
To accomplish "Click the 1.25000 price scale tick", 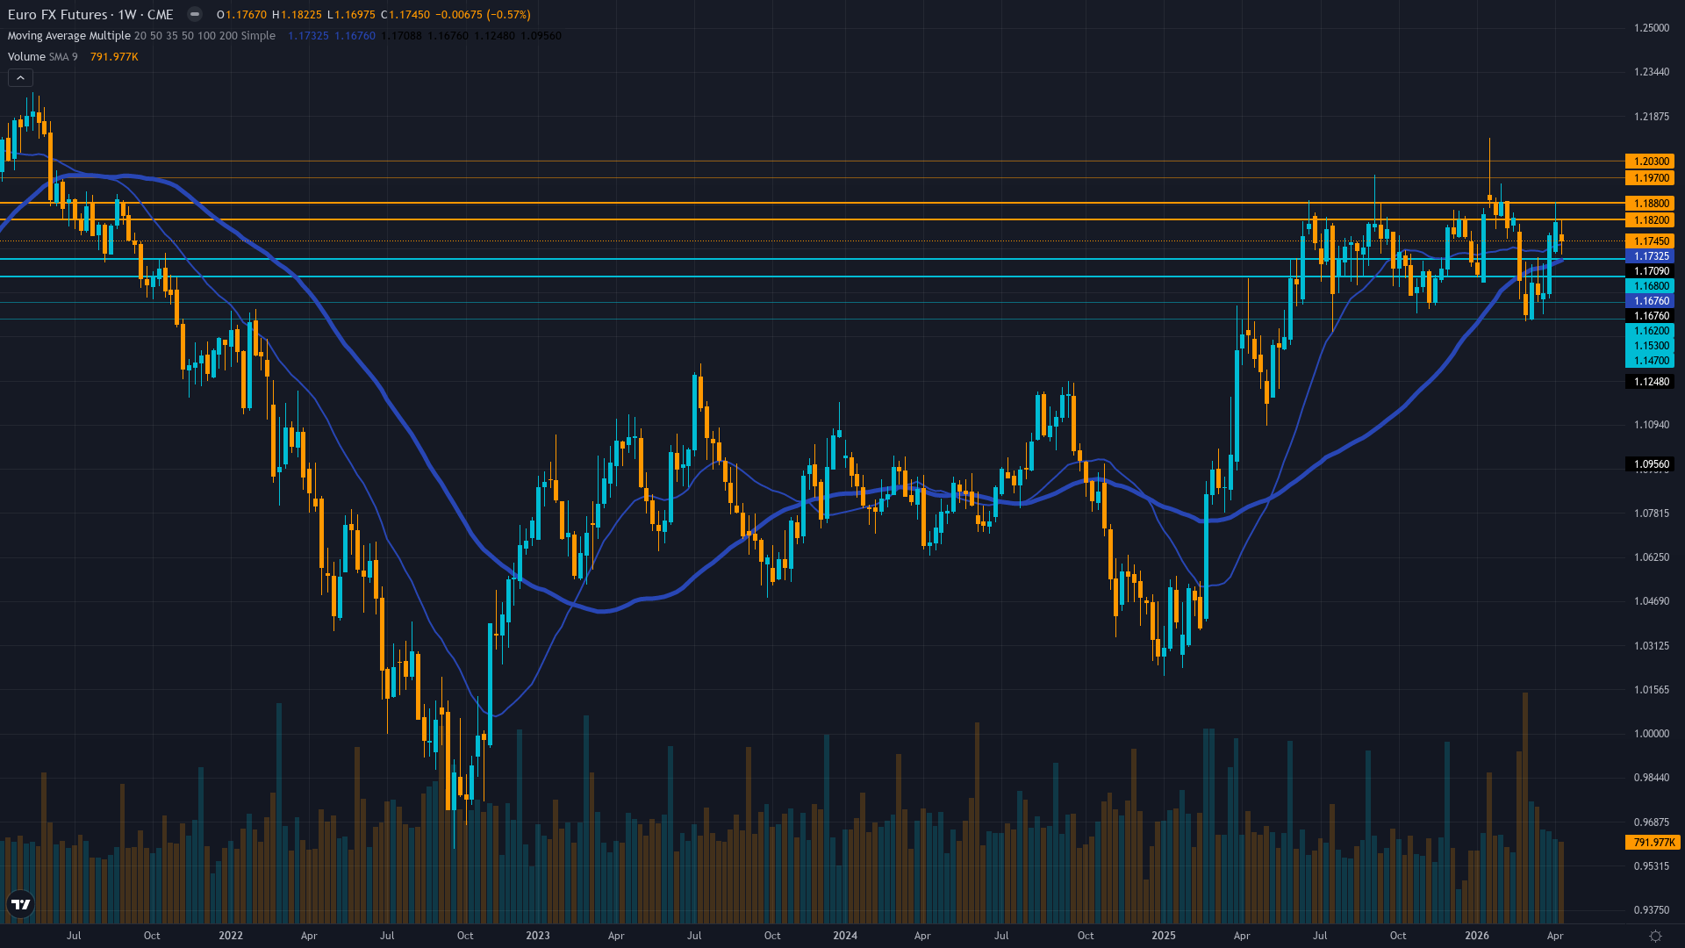I will (1651, 28).
